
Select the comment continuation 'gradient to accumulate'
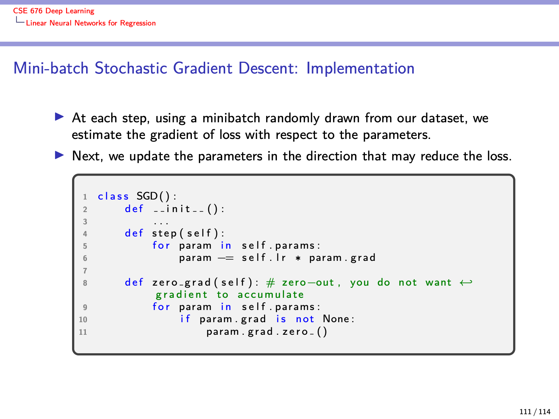[230, 295]
